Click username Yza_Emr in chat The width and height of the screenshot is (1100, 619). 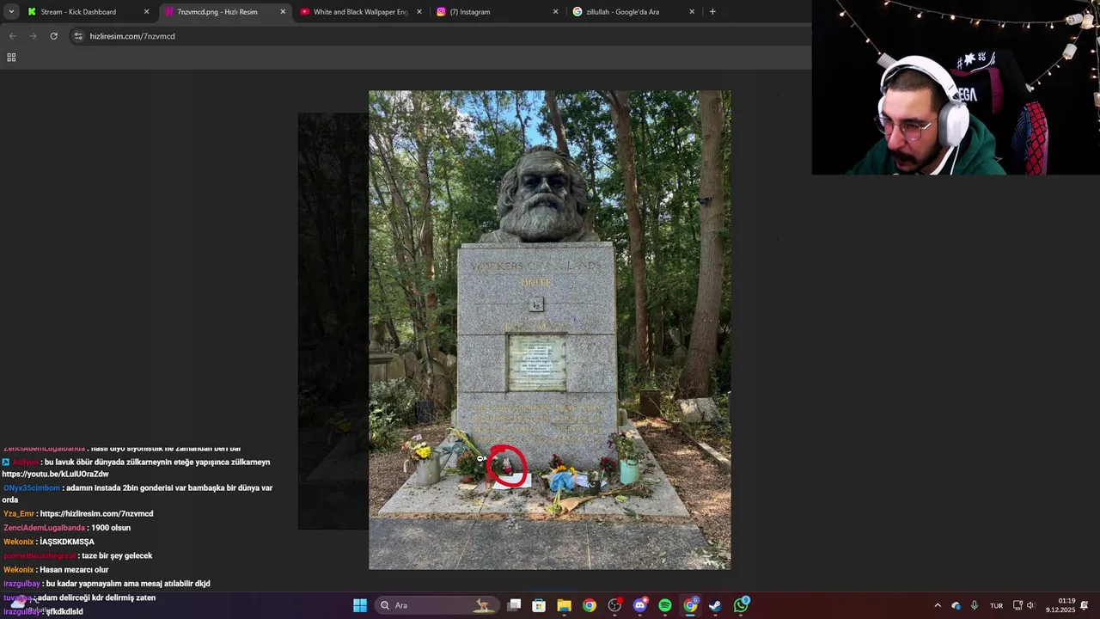pyautogui.click(x=19, y=514)
